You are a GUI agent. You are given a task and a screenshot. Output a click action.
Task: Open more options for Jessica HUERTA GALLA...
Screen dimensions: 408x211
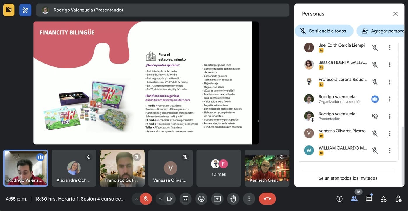[x=389, y=65]
